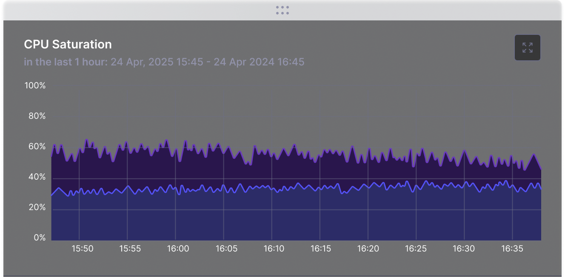Click the 16:20 time axis label
This screenshot has height=277, width=565.
click(x=368, y=249)
